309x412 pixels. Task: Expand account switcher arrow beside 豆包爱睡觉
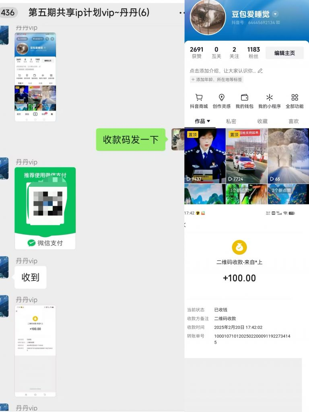(275, 14)
